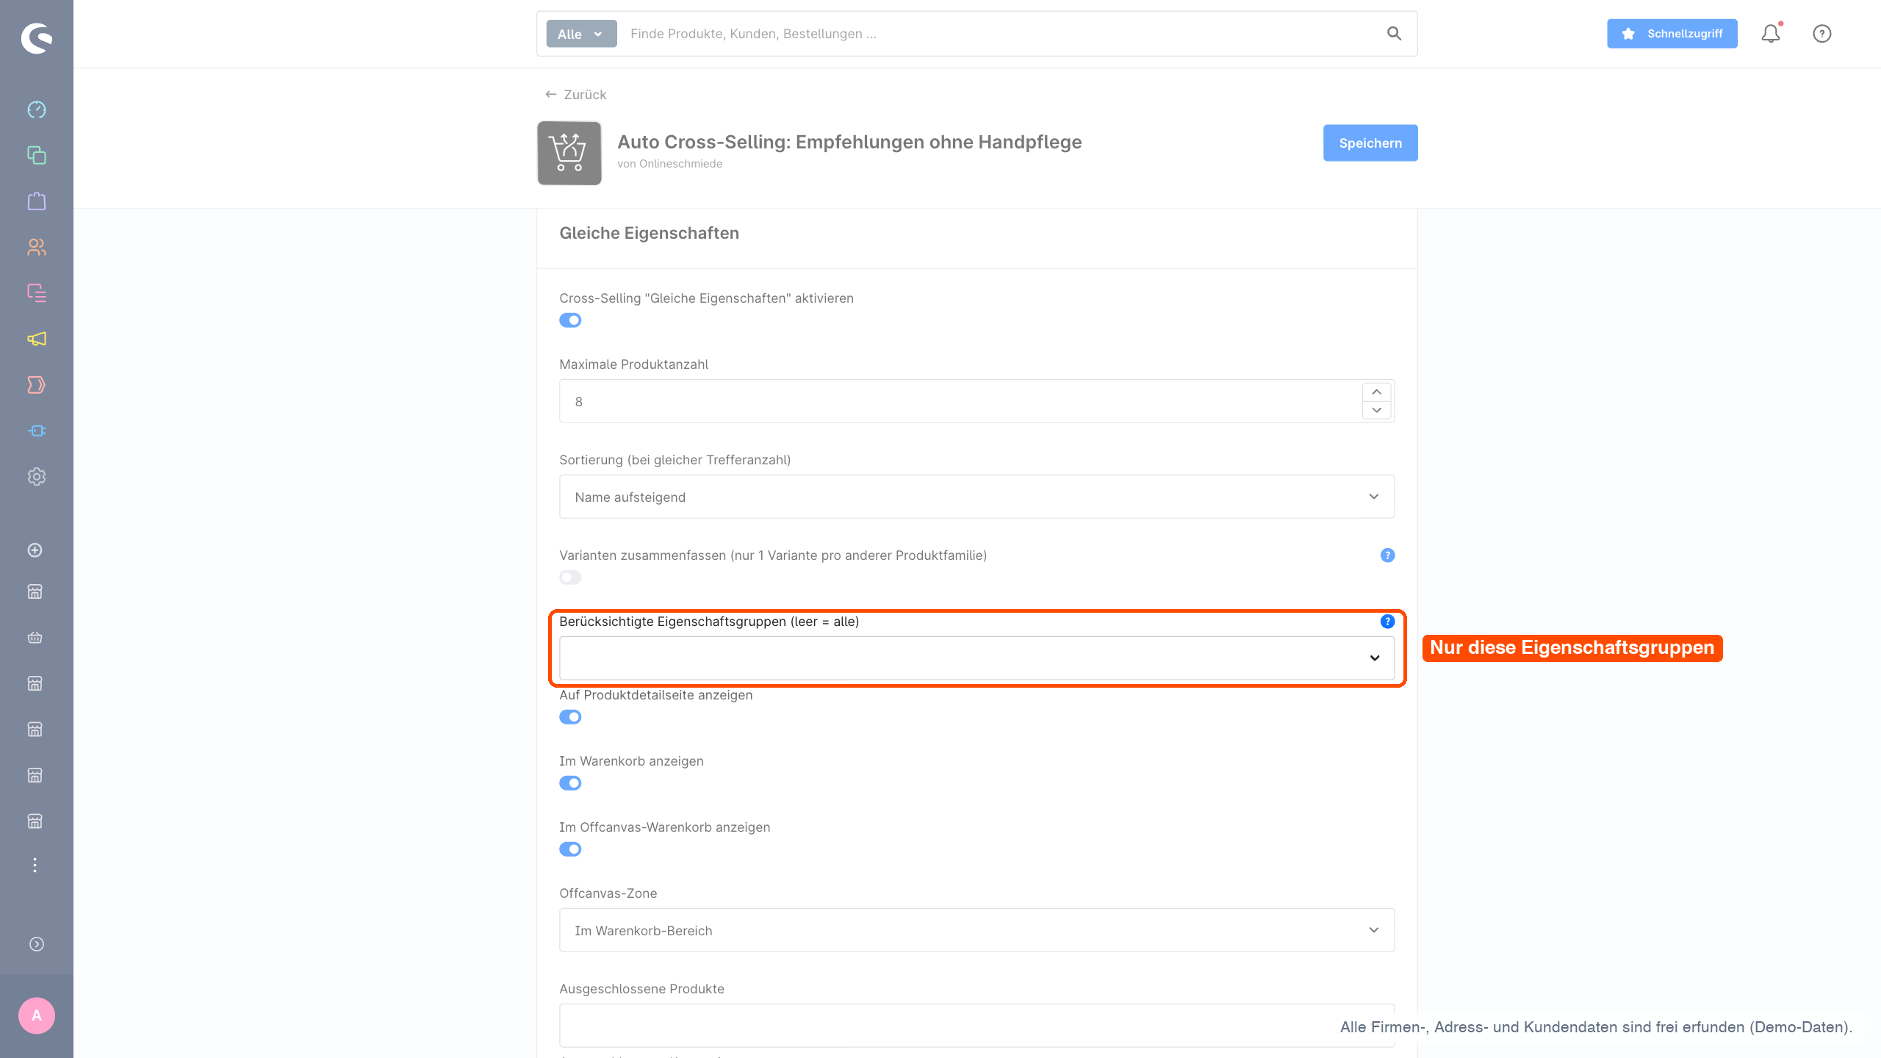Collapse the sidebar with arrow circle icon
This screenshot has height=1058, width=1881.
37,944
